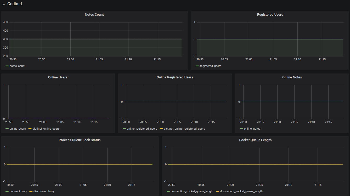
Task: Click the green color swatch beside notes_count
Action: [x=7, y=66]
